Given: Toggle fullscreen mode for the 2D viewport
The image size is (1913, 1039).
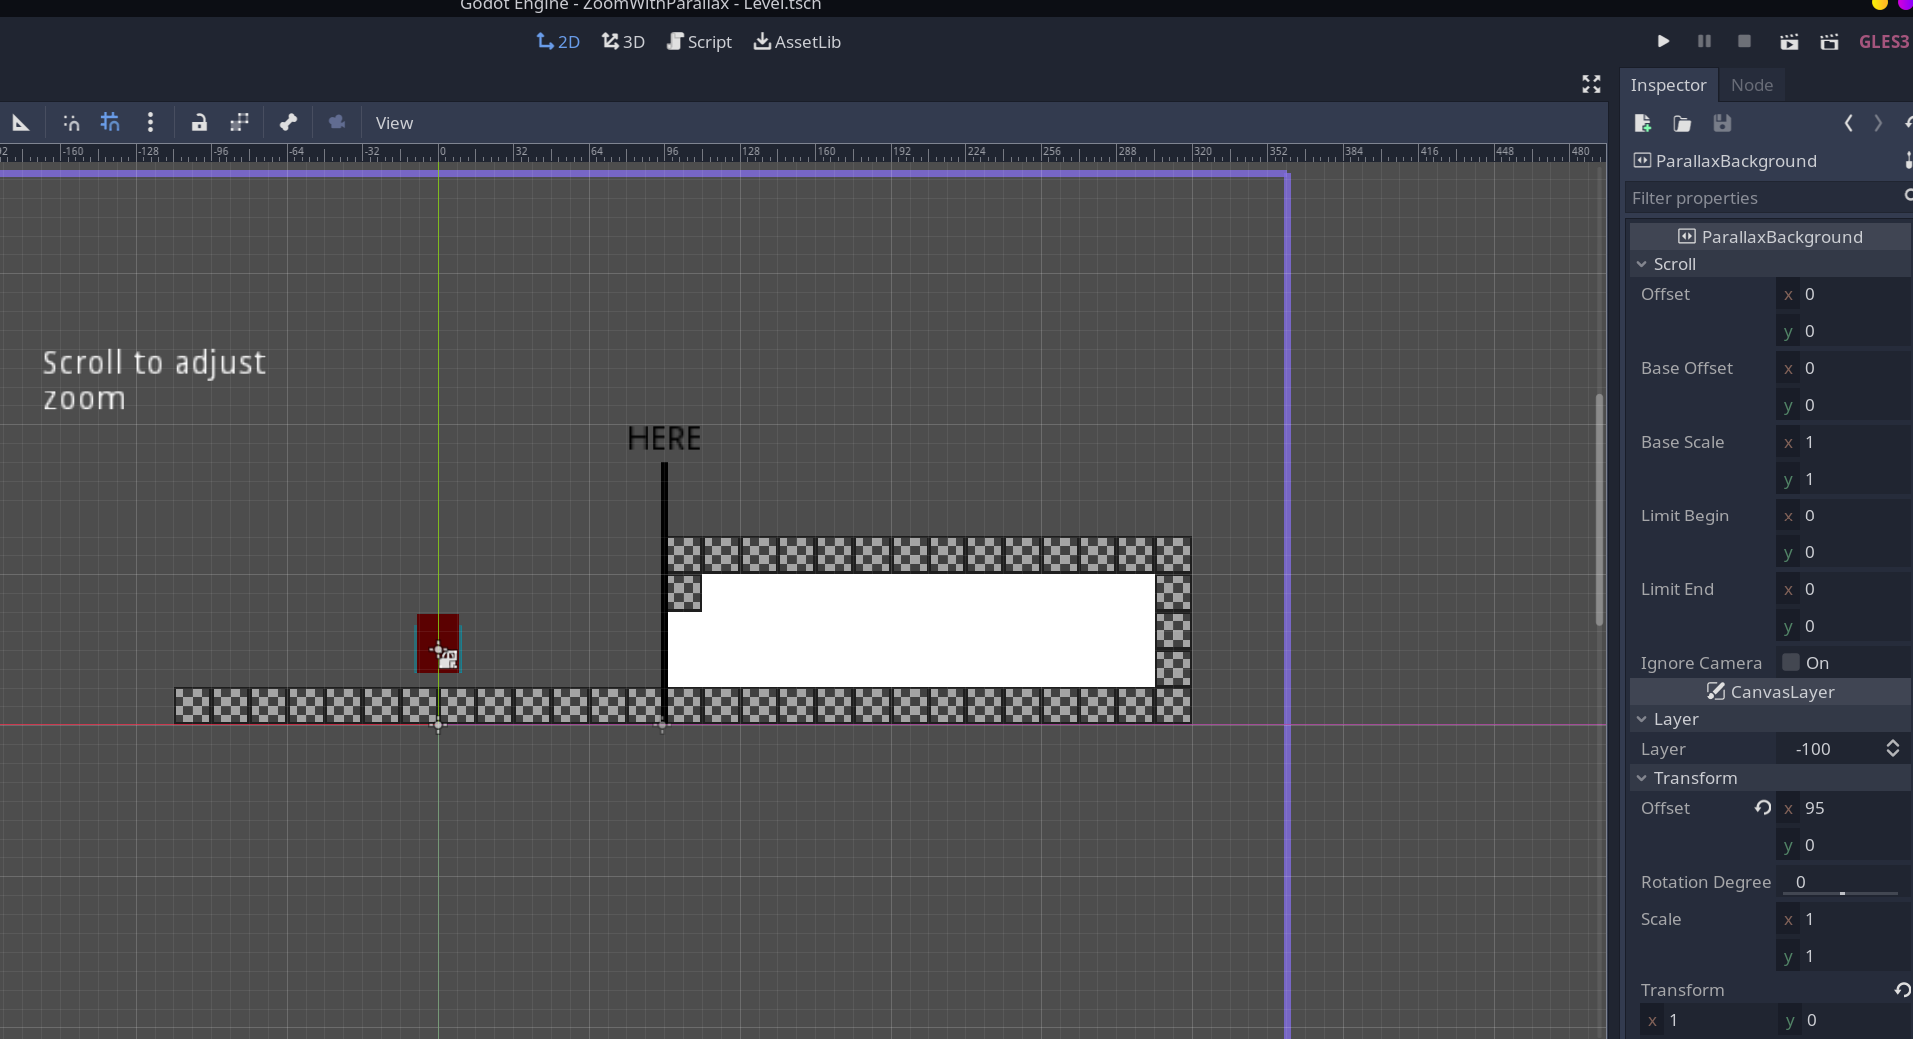Looking at the screenshot, I should 1591,84.
